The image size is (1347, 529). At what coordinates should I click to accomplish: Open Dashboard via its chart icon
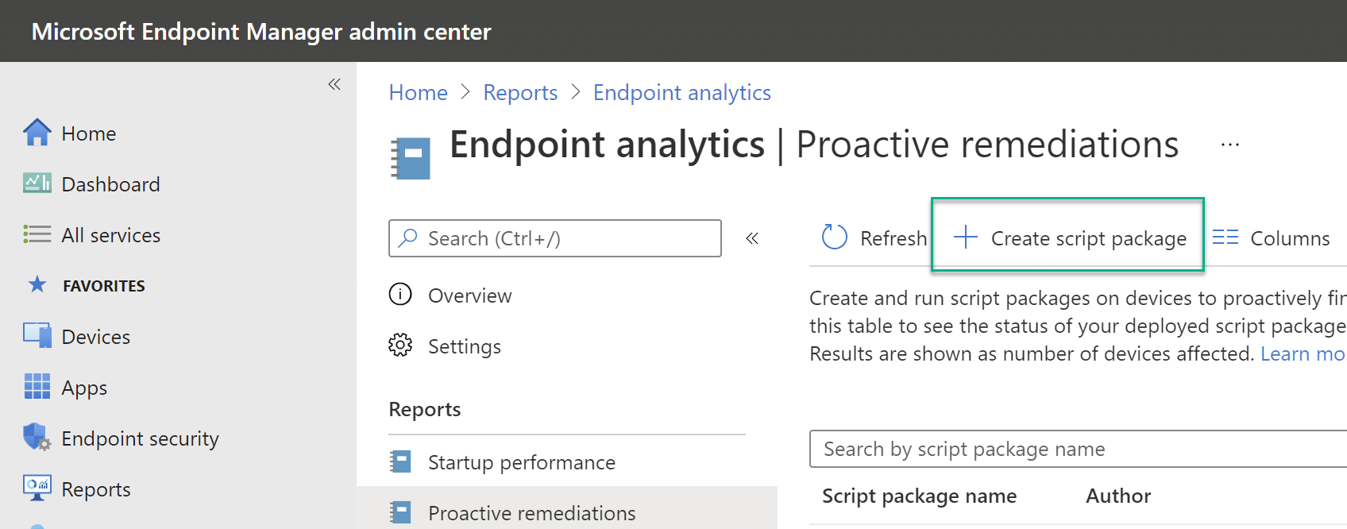tap(37, 183)
